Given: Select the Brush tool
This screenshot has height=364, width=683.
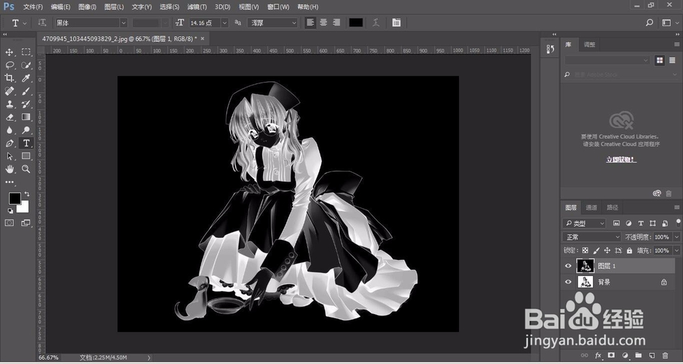Looking at the screenshot, I should [26, 91].
